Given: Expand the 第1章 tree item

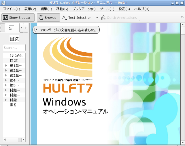Looking at the screenshot, I should tap(6, 65).
